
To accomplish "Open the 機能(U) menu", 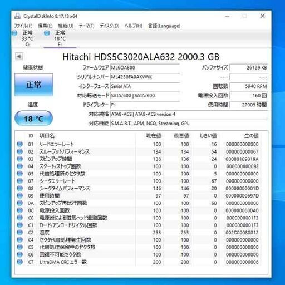I will click(x=66, y=26).
